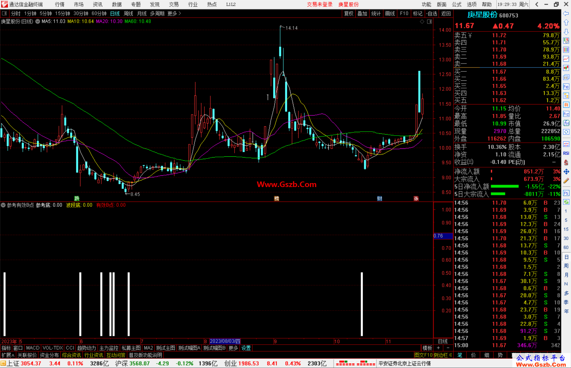The width and height of the screenshot is (571, 368).
Task: Toggle the 参考有效B点 indicator circle button
Action: point(3,205)
